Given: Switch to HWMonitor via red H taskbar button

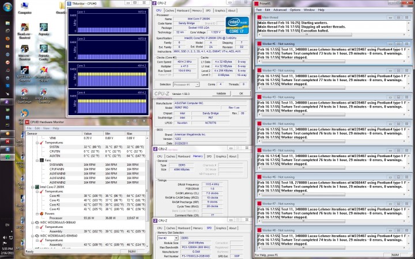Looking at the screenshot, I should (7, 142).
